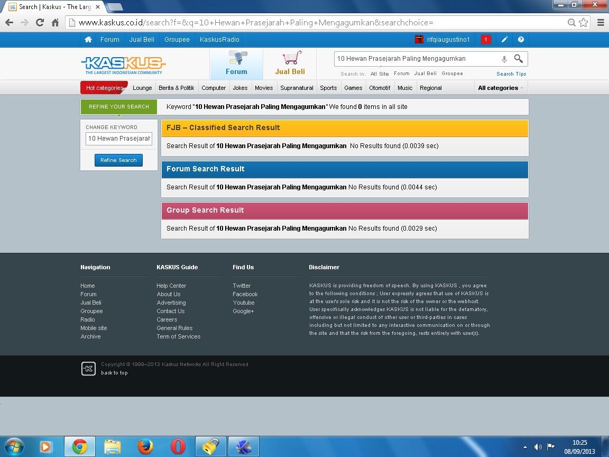
Task: Click the pencil create-post icon
Action: click(504, 39)
